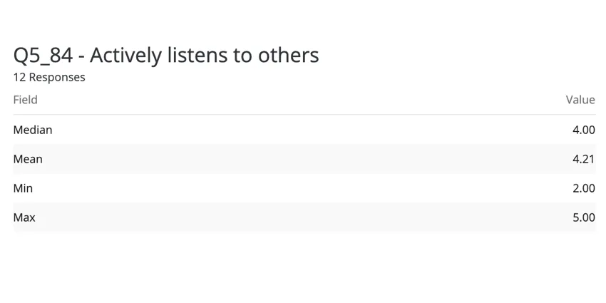Select the Mean row label
606x303 pixels.
coord(28,159)
